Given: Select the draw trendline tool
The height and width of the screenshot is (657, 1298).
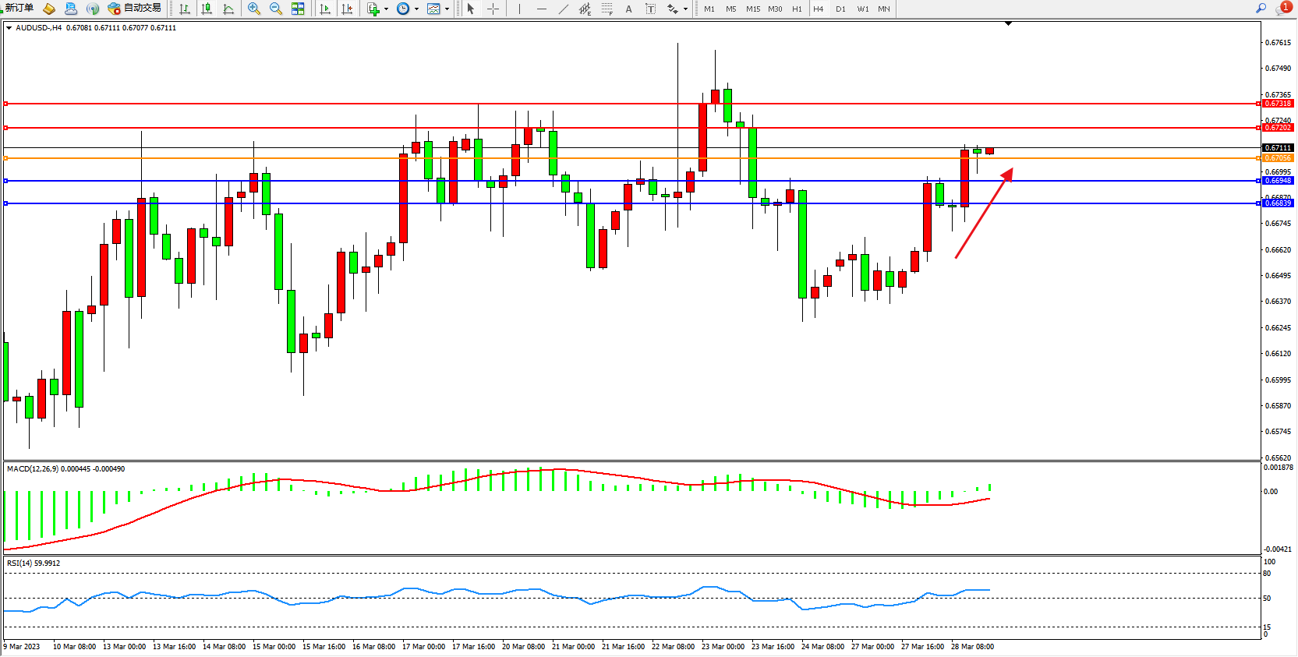Looking at the screenshot, I should (x=564, y=9).
